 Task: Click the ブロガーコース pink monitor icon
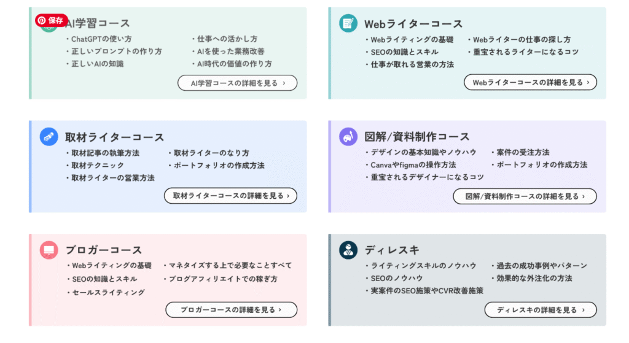[49, 250]
